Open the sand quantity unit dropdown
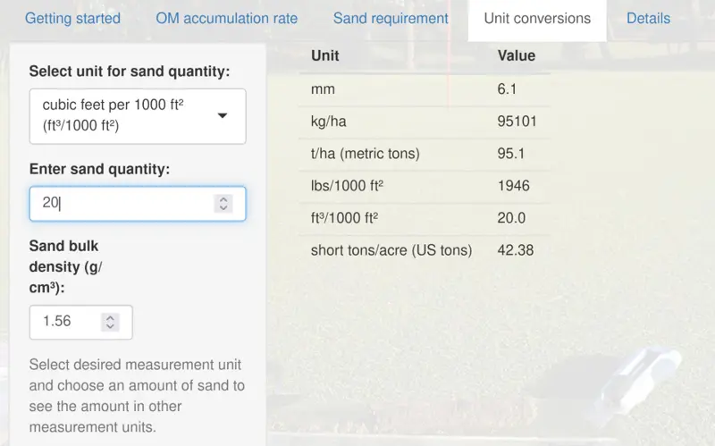The width and height of the screenshot is (715, 446). [x=138, y=116]
